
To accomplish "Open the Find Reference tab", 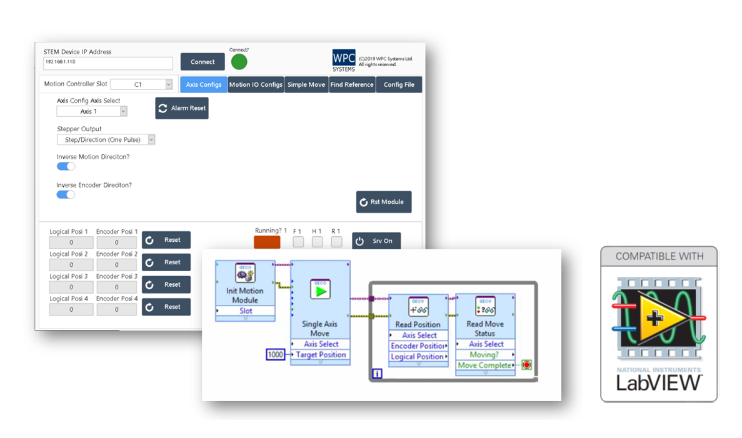I will [352, 85].
